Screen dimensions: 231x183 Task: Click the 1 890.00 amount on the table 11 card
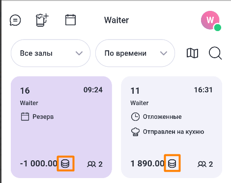(x=147, y=164)
